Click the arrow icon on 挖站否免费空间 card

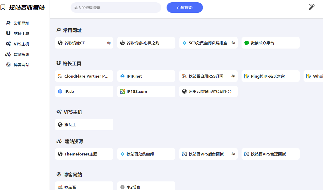tap(122, 154)
